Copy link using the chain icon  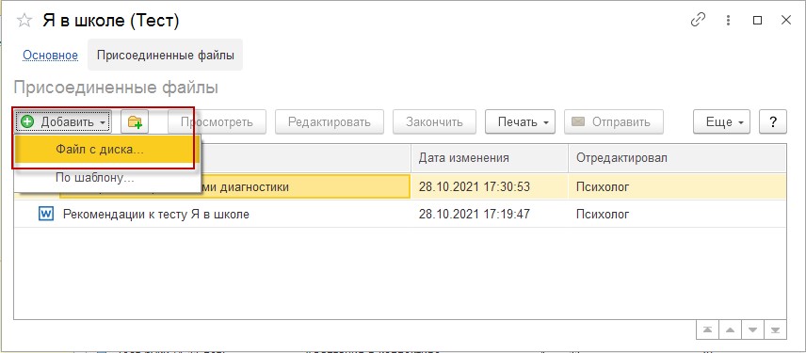[698, 20]
